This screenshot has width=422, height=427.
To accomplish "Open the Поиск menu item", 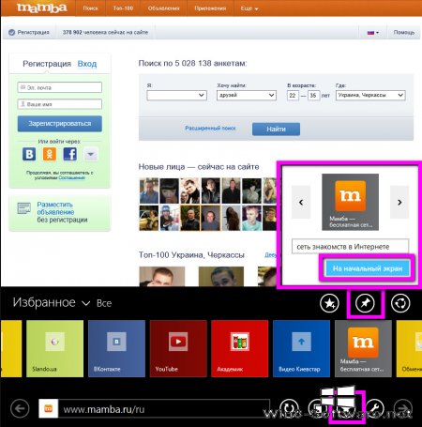I will click(90, 8).
